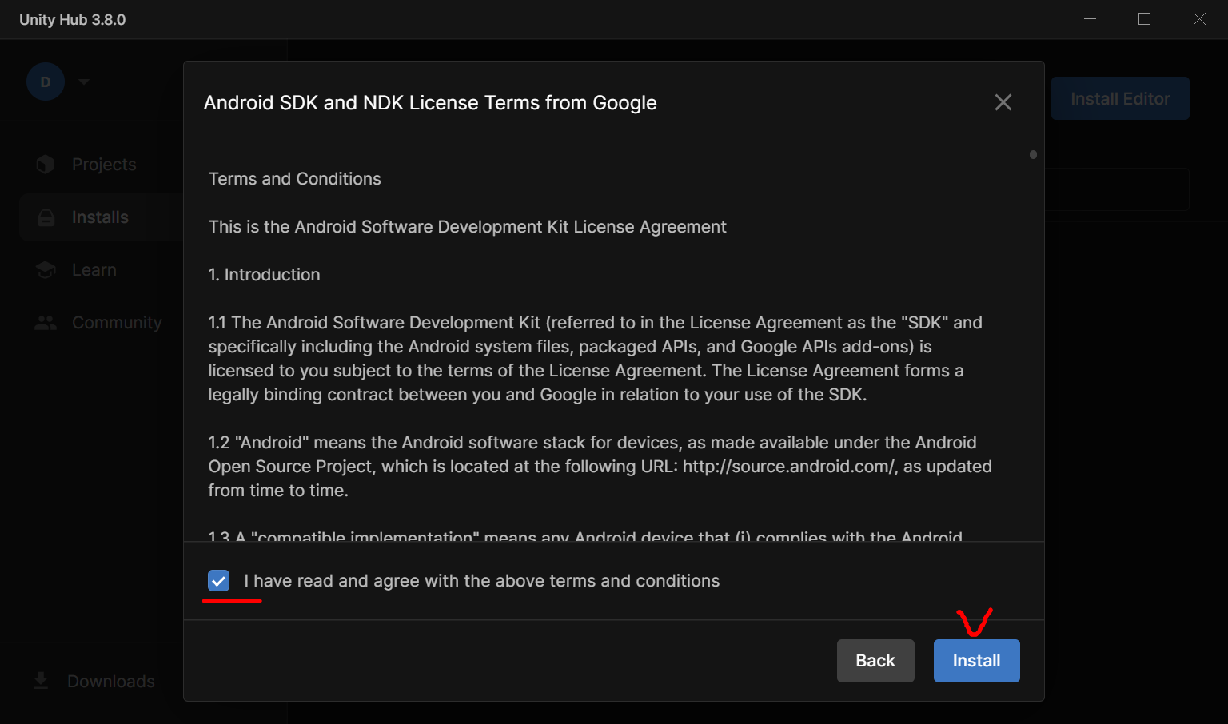
Task: Click the 'Terms and Conditions' heading text
Action: coord(295,179)
